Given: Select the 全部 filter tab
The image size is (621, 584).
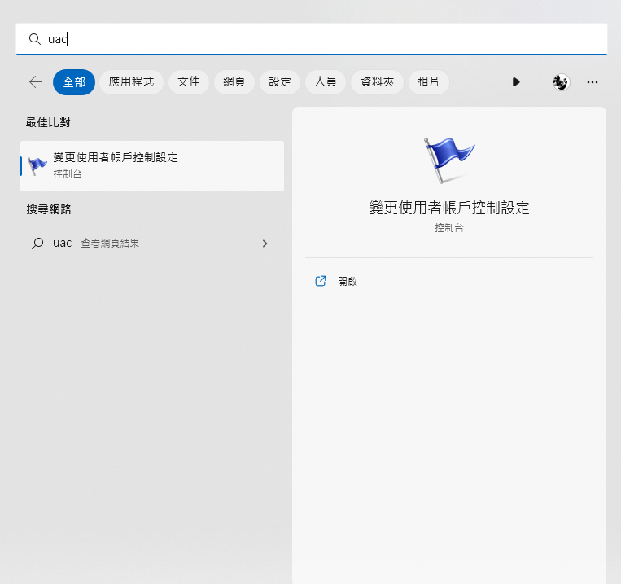Looking at the screenshot, I should coord(74,82).
